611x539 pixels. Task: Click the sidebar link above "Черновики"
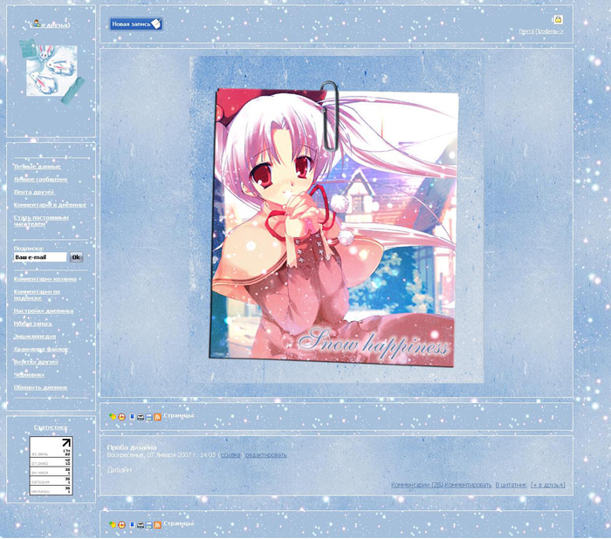[x=37, y=362]
